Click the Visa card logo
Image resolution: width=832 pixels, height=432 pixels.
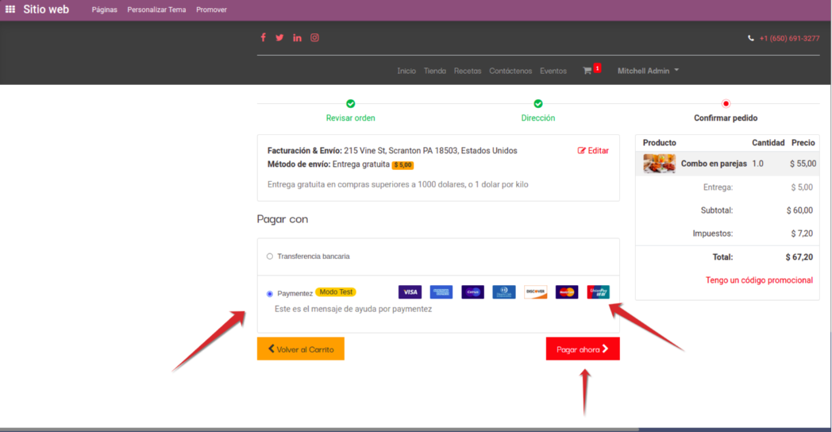tap(410, 292)
